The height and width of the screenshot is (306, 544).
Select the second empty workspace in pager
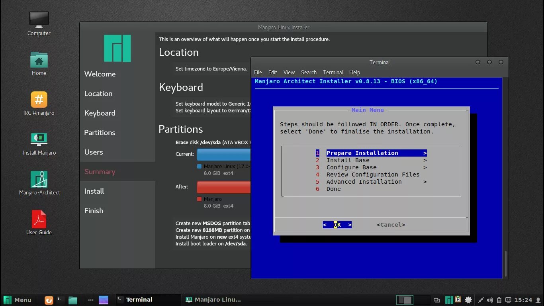421,300
